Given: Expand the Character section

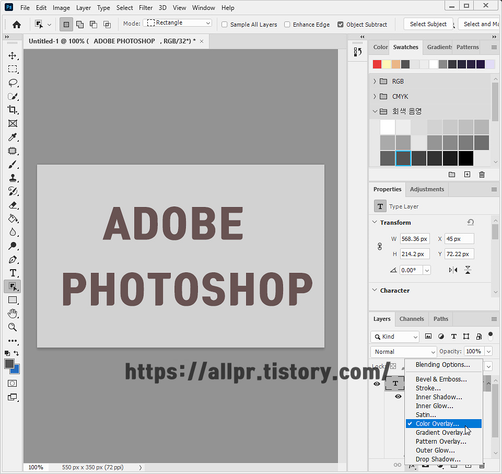Looking at the screenshot, I should tap(375, 290).
